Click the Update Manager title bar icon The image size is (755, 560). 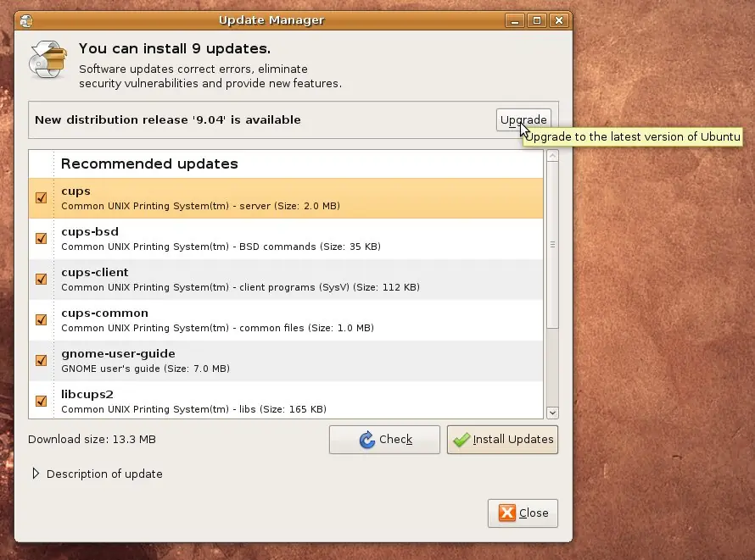(26, 20)
